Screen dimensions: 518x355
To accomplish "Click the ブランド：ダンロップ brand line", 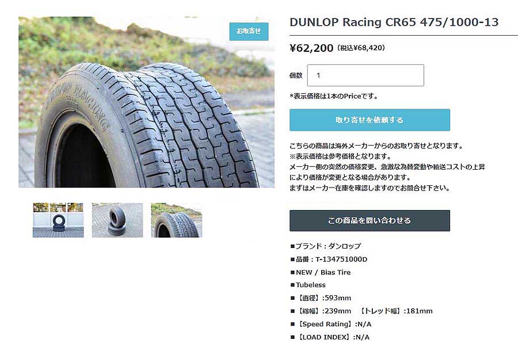I will 325,246.
